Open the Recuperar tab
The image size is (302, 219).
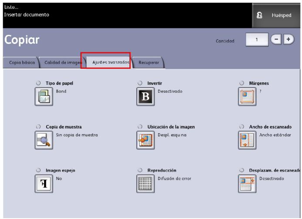pyautogui.click(x=148, y=63)
